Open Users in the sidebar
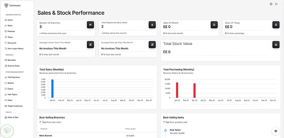The image size is (284, 138). [x=10, y=20]
